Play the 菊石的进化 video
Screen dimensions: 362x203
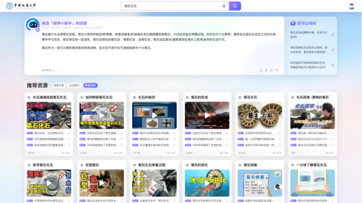(207, 182)
